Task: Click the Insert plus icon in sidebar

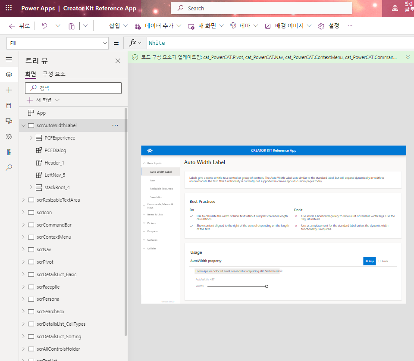Action: point(9,90)
